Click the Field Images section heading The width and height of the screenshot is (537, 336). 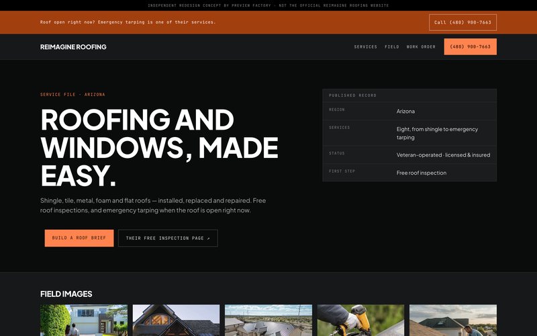pyautogui.click(x=66, y=294)
